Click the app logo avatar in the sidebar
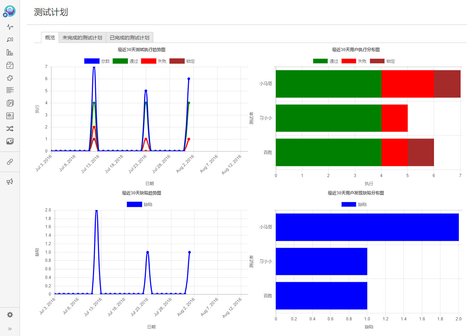467x336 pixels. [x=10, y=11]
